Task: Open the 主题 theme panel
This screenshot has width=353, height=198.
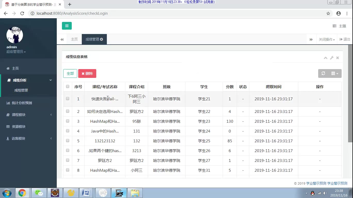Action: pos(339,26)
